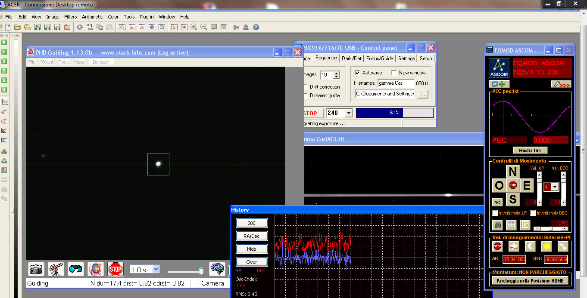
Task: Click Parcheggia nella Posizione HOME button
Action: pos(530,280)
